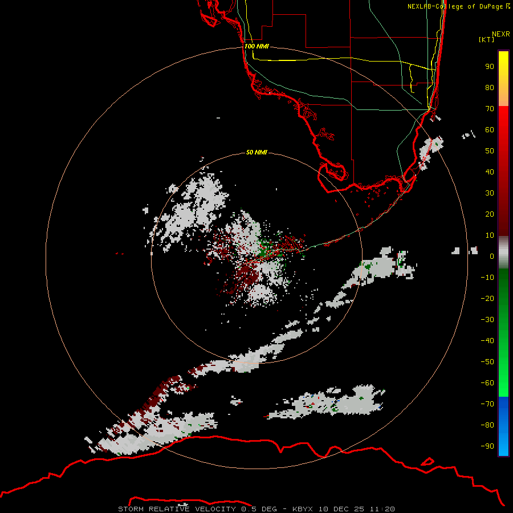The width and height of the screenshot is (513, 513).
Task: Click the "-10" value on velocity scale
Action: (x=487, y=278)
